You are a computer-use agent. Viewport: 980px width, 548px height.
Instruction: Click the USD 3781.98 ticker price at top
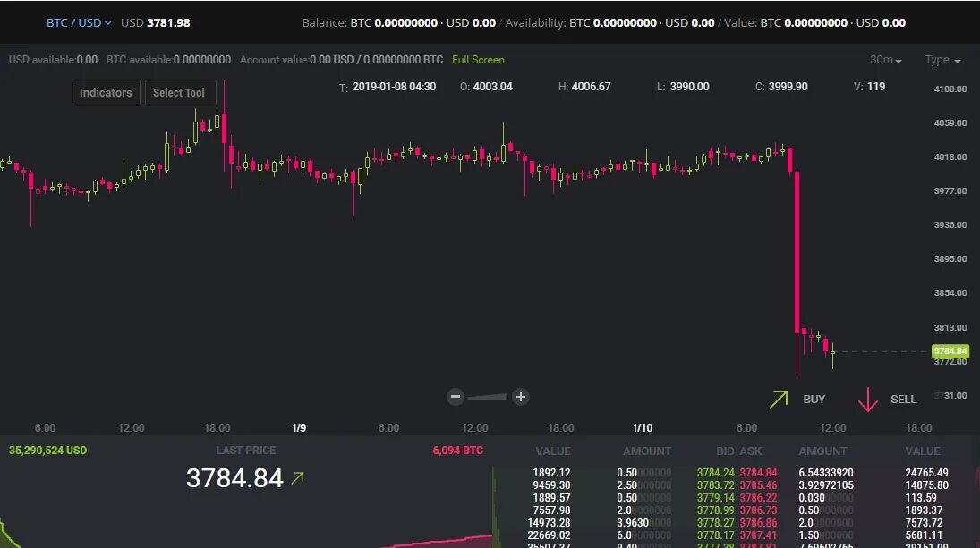(156, 22)
